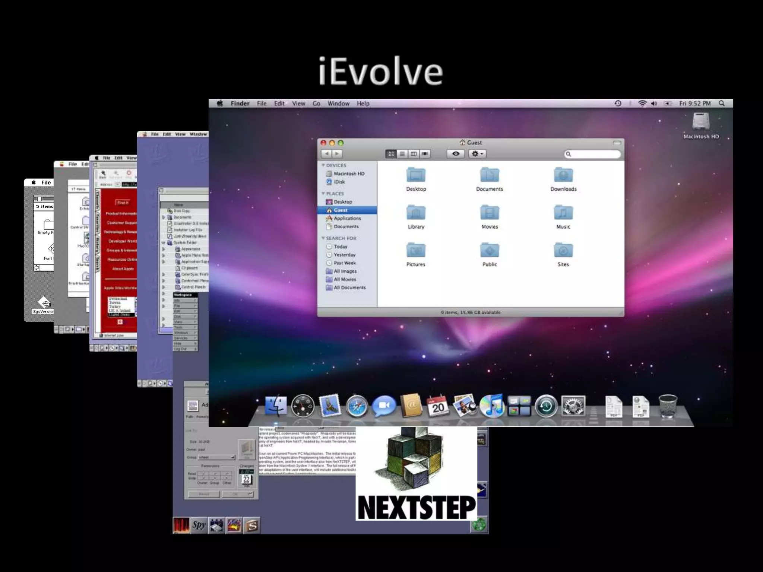Click "9 items, 15.86 GB available" status text
Viewport: 763px width, 572px height.
tap(471, 312)
